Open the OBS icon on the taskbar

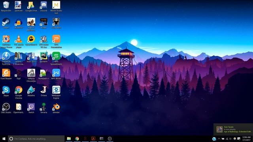[110, 138]
